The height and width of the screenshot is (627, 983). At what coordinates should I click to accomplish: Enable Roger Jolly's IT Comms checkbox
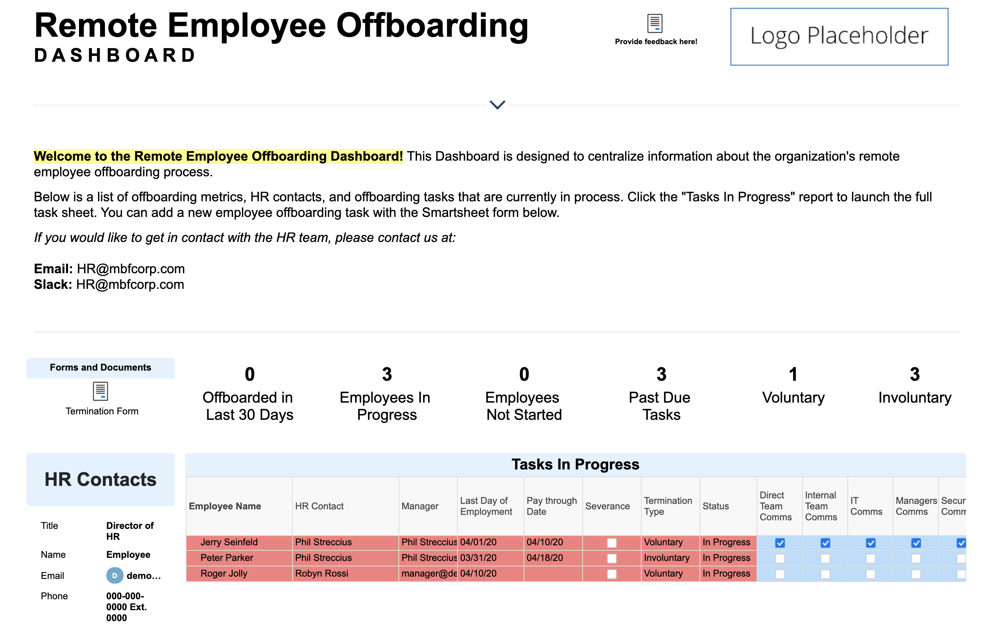[870, 574]
